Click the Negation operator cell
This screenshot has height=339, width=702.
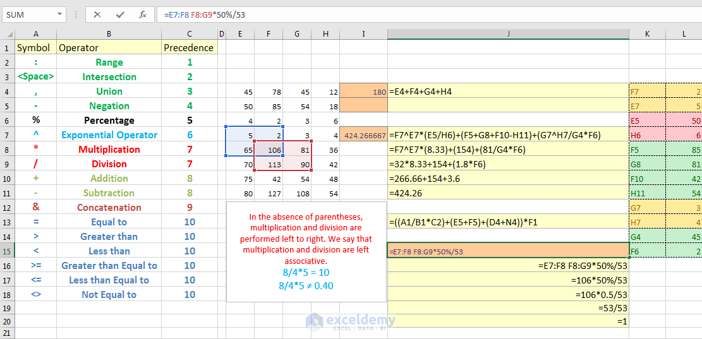(x=109, y=105)
